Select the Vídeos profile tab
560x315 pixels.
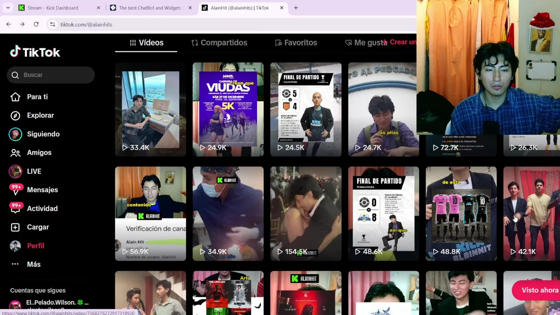tap(146, 42)
